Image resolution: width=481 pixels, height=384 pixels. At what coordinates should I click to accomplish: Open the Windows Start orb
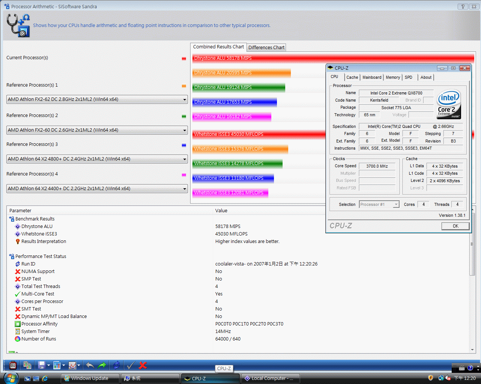click(x=11, y=378)
